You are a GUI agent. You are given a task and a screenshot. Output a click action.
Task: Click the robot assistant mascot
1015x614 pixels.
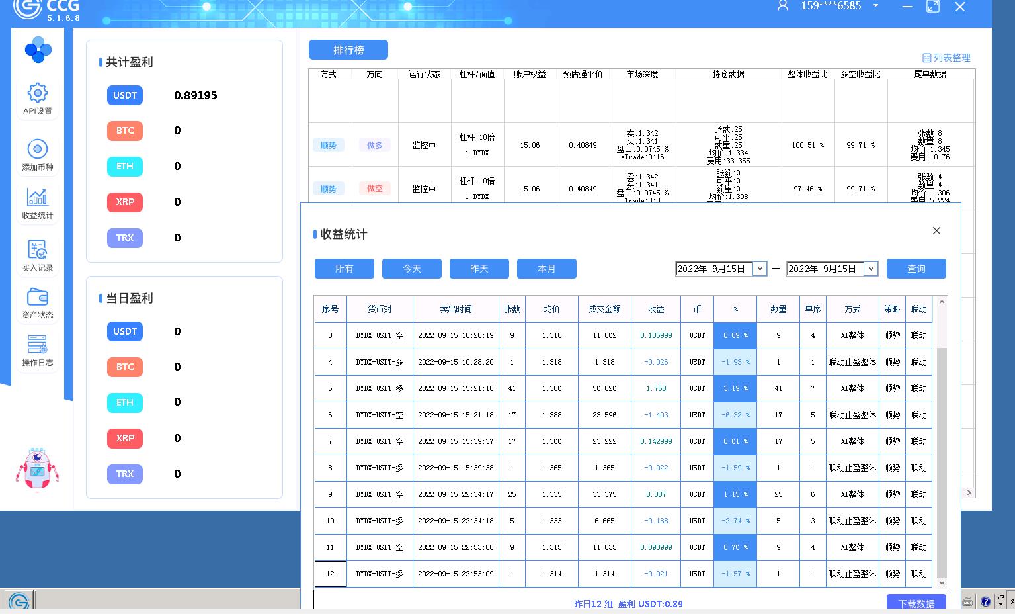(x=38, y=470)
